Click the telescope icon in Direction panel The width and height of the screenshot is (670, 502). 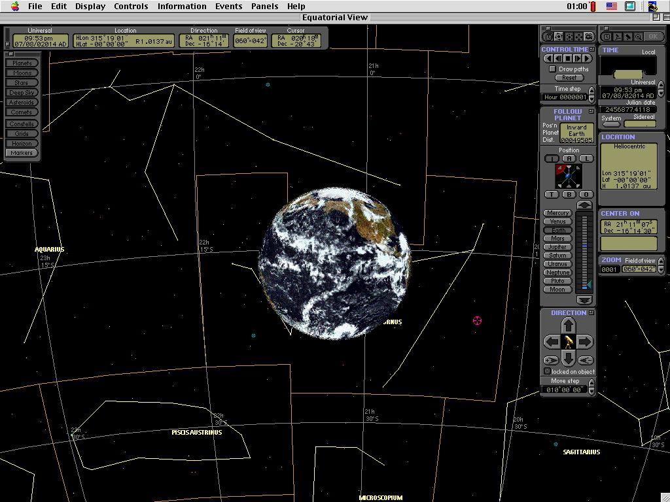568,342
